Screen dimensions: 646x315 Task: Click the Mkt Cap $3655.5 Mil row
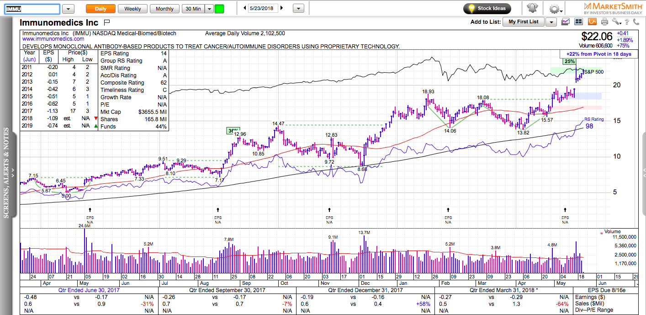coord(134,112)
